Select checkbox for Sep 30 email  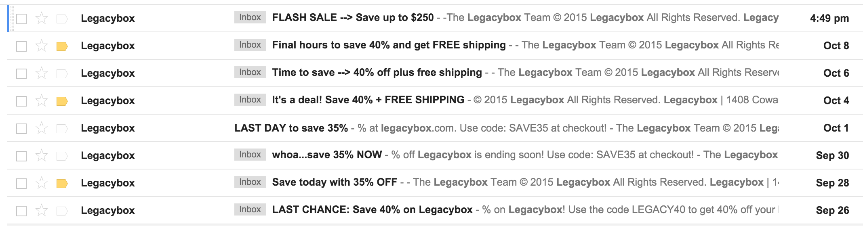[21, 156]
